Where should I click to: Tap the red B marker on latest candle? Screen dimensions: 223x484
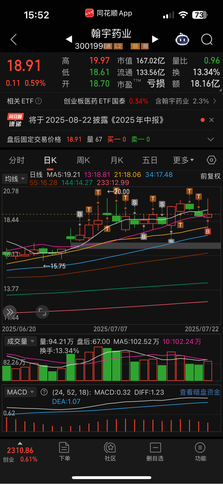point(208,232)
